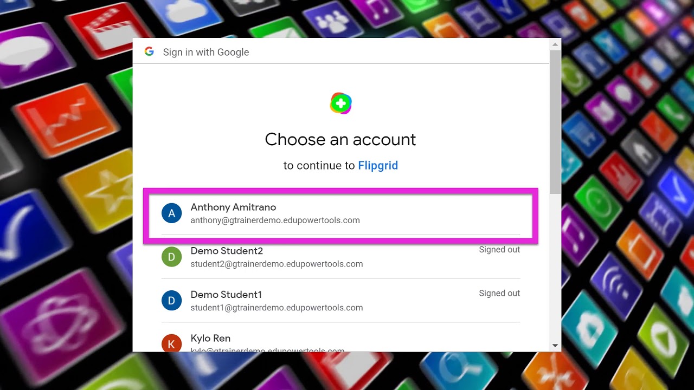Click the green avatar for Demo Student2
The image size is (694, 390).
pos(171,257)
